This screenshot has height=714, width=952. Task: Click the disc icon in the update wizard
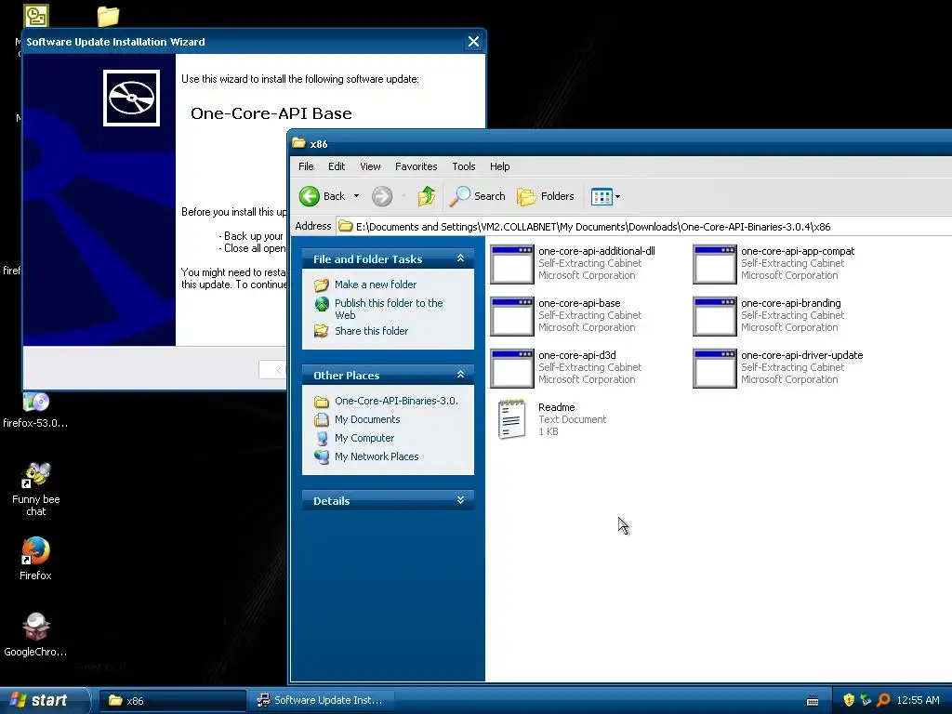131,98
